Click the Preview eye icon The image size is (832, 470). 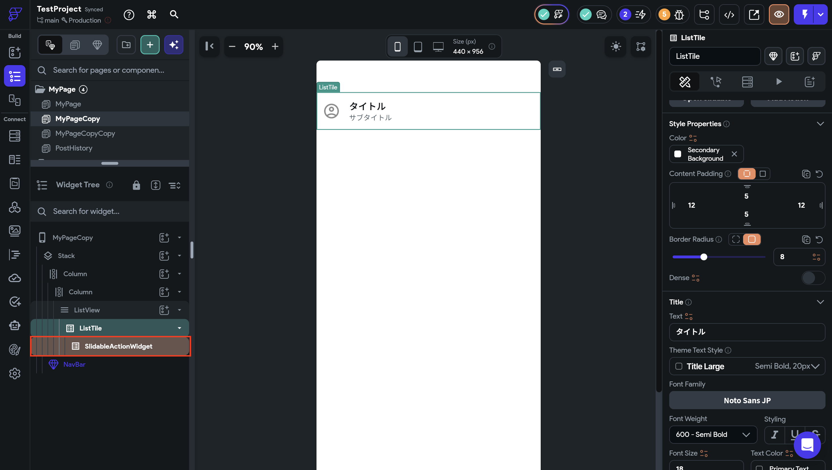(779, 14)
